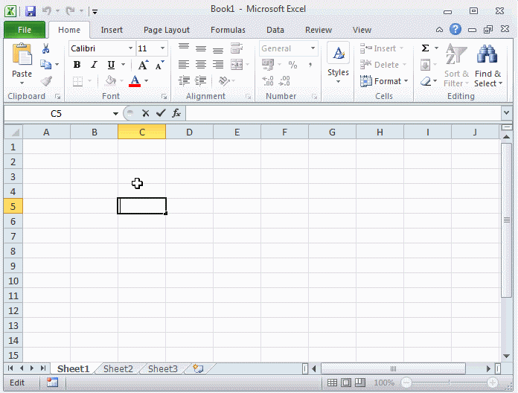Switch to the Page Layout tab
This screenshot has height=393, width=518.
[167, 30]
